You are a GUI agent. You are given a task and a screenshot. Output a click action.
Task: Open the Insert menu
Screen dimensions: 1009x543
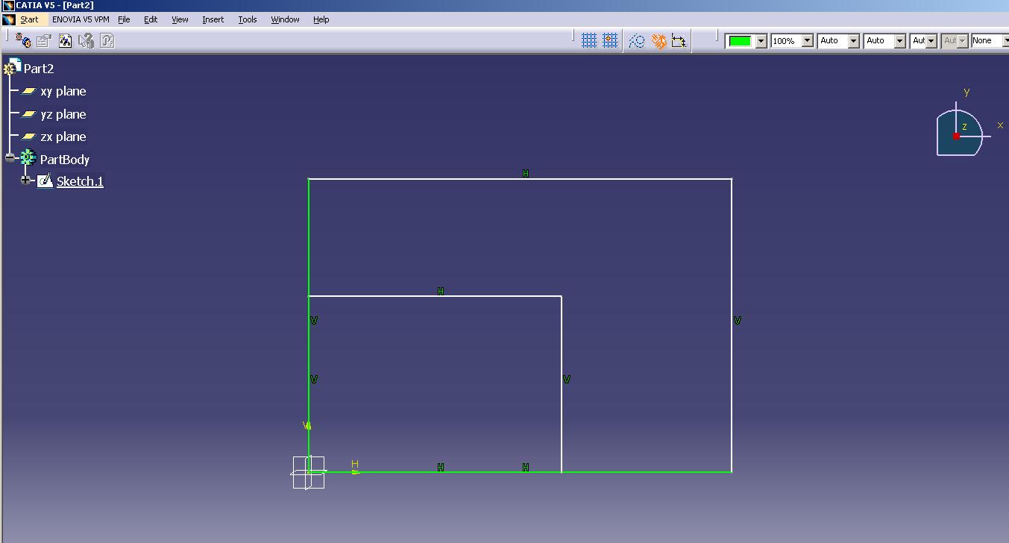(x=213, y=19)
